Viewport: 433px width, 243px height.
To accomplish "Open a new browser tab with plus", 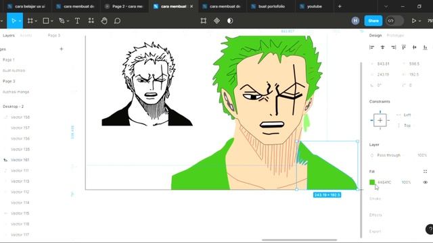I will pyautogui.click(x=340, y=6).
